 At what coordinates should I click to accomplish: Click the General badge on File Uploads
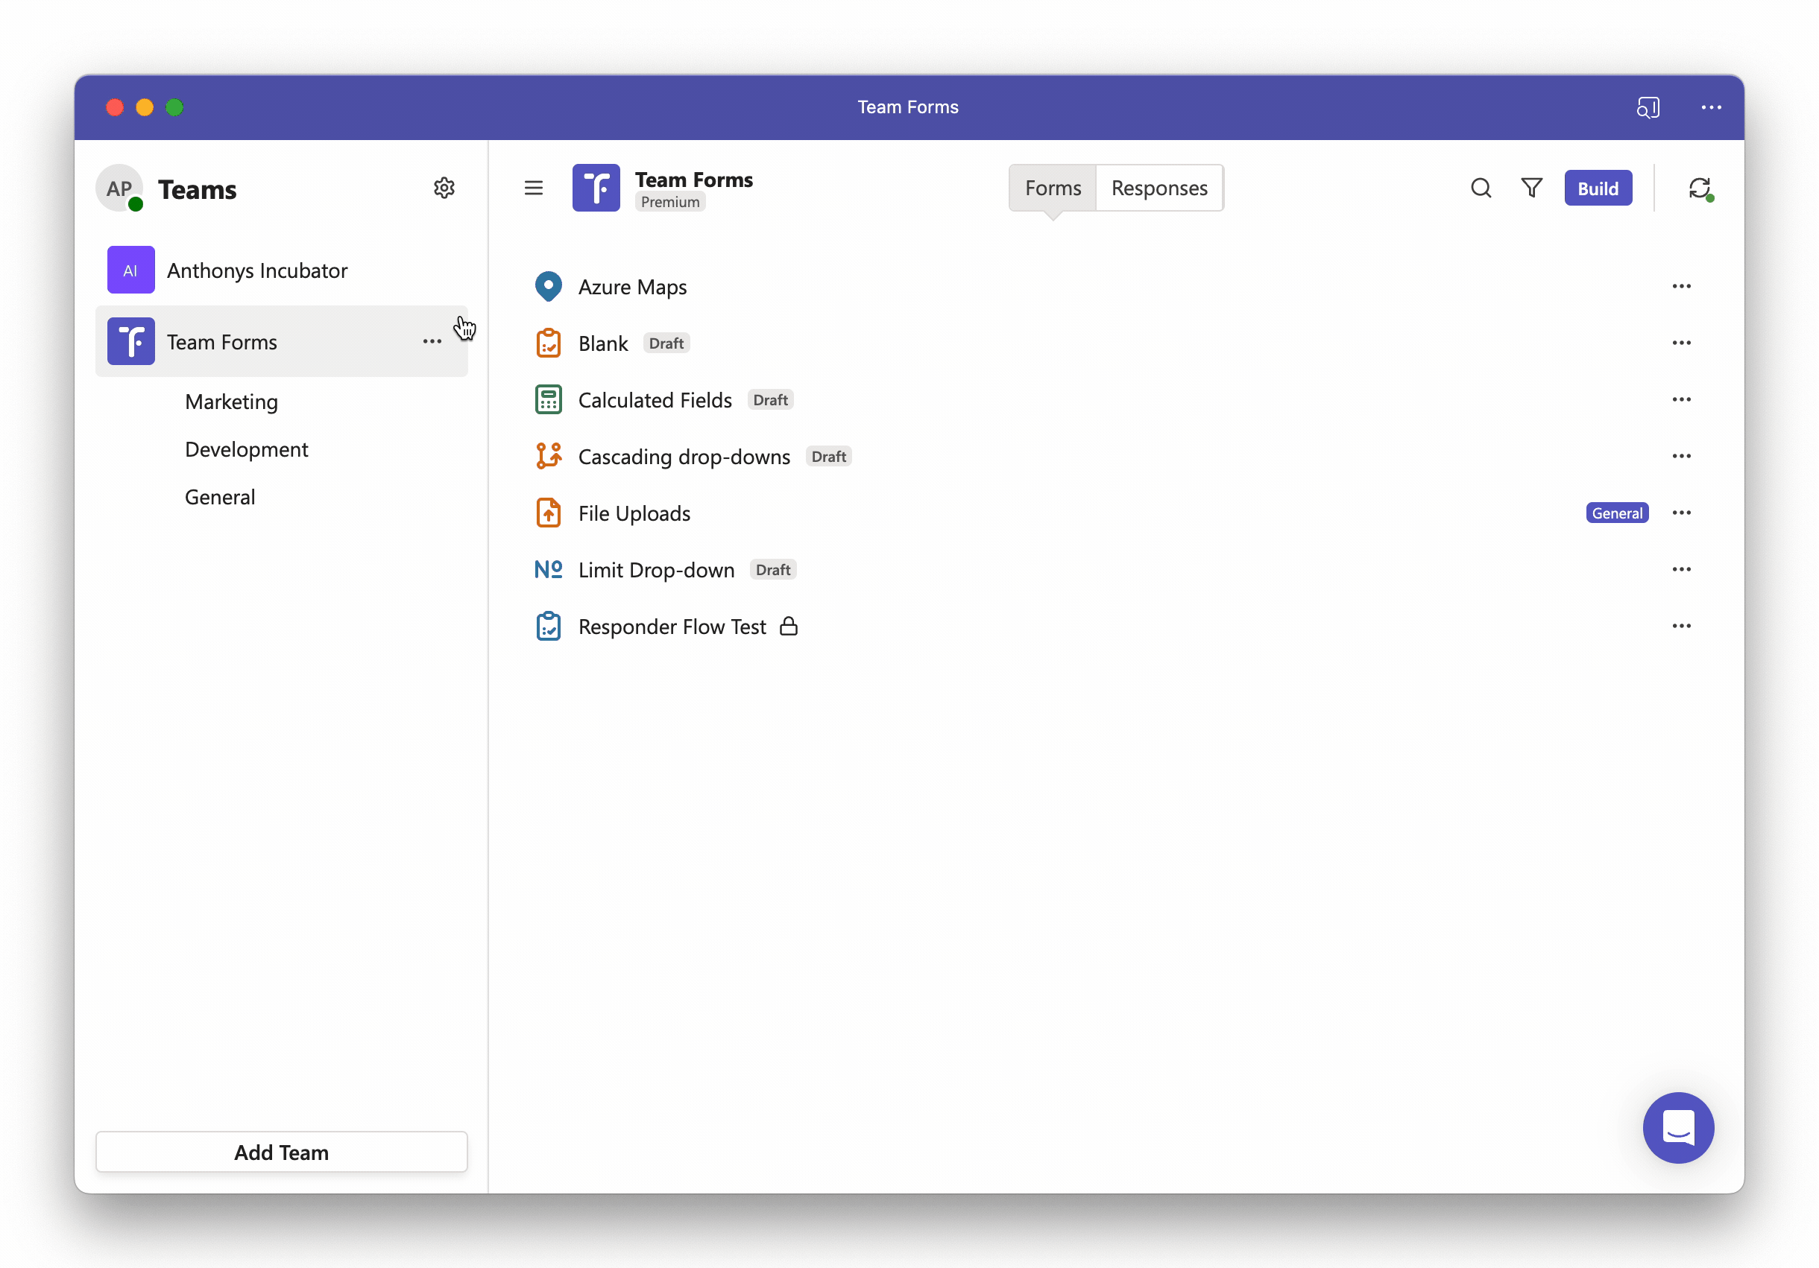pyautogui.click(x=1617, y=513)
